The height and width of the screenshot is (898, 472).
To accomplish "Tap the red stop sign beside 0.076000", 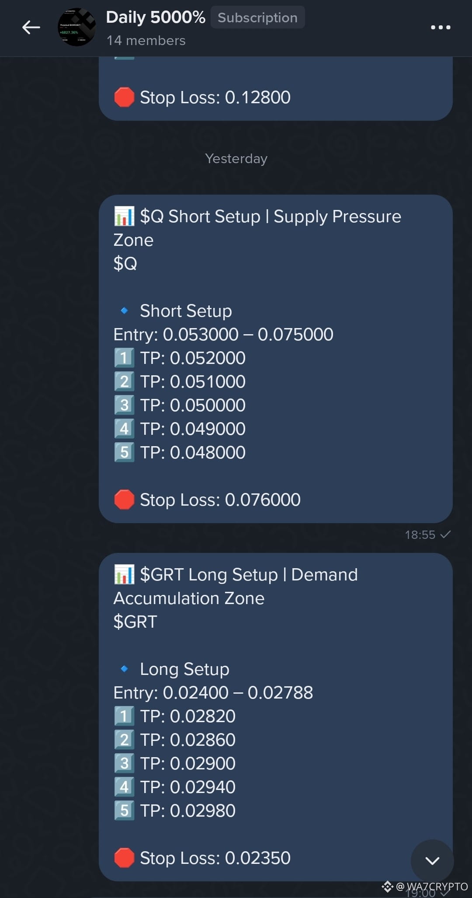I will 124,500.
